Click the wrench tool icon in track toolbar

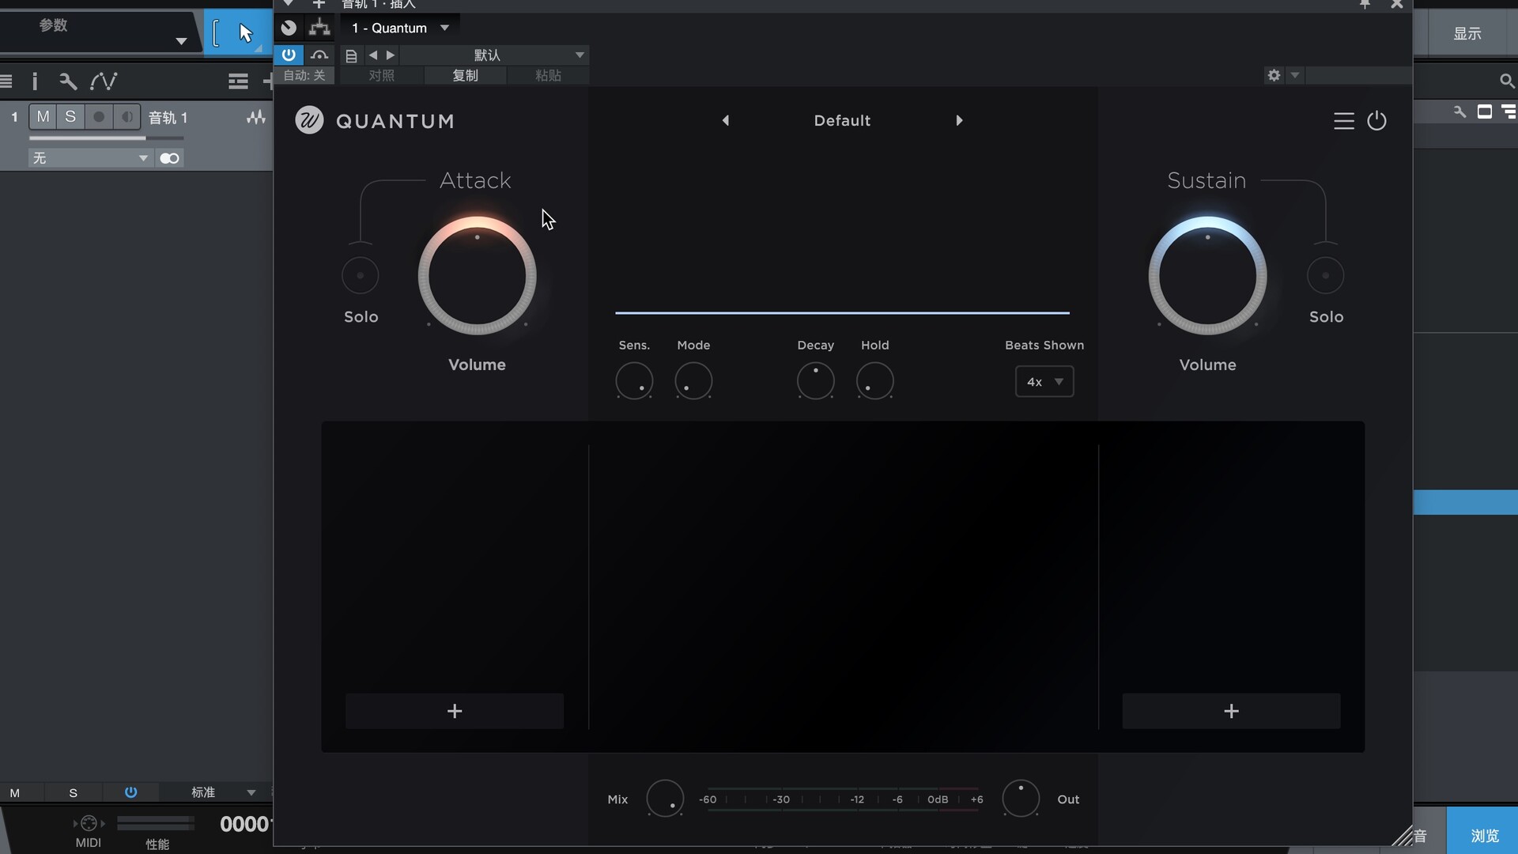(x=68, y=81)
